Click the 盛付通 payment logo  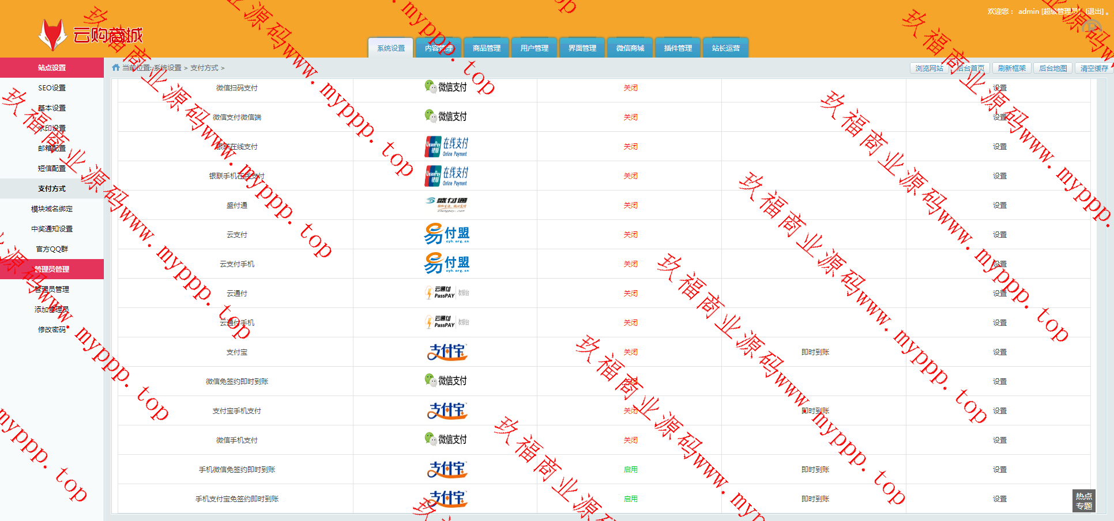pos(446,205)
